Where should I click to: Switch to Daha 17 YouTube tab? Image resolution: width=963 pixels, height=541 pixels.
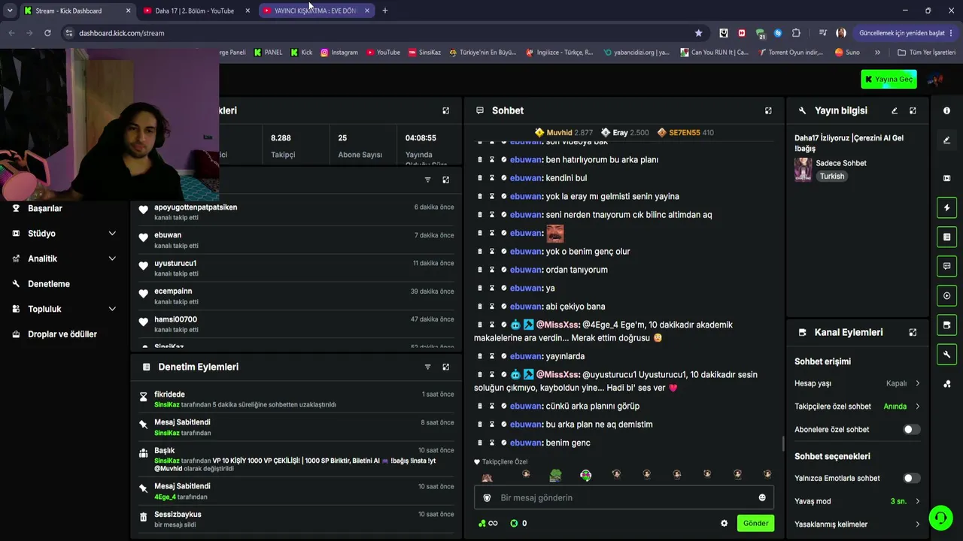click(196, 11)
